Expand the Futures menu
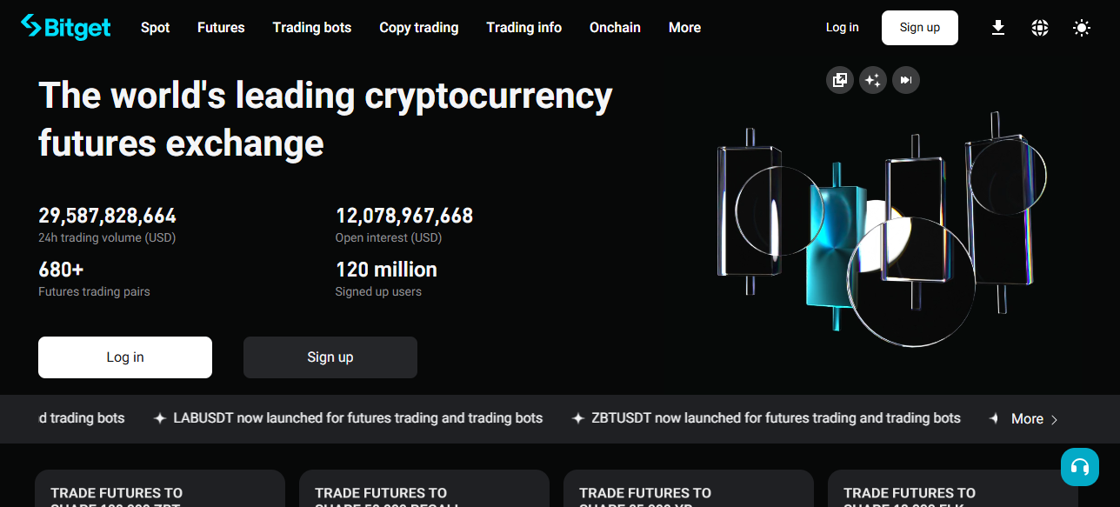 click(x=221, y=28)
